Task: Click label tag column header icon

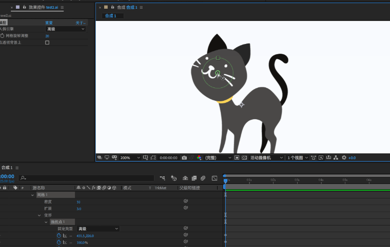Action: point(15,188)
